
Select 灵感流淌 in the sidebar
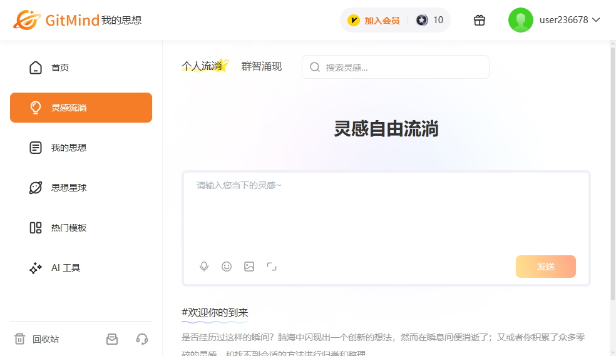pyautogui.click(x=81, y=108)
